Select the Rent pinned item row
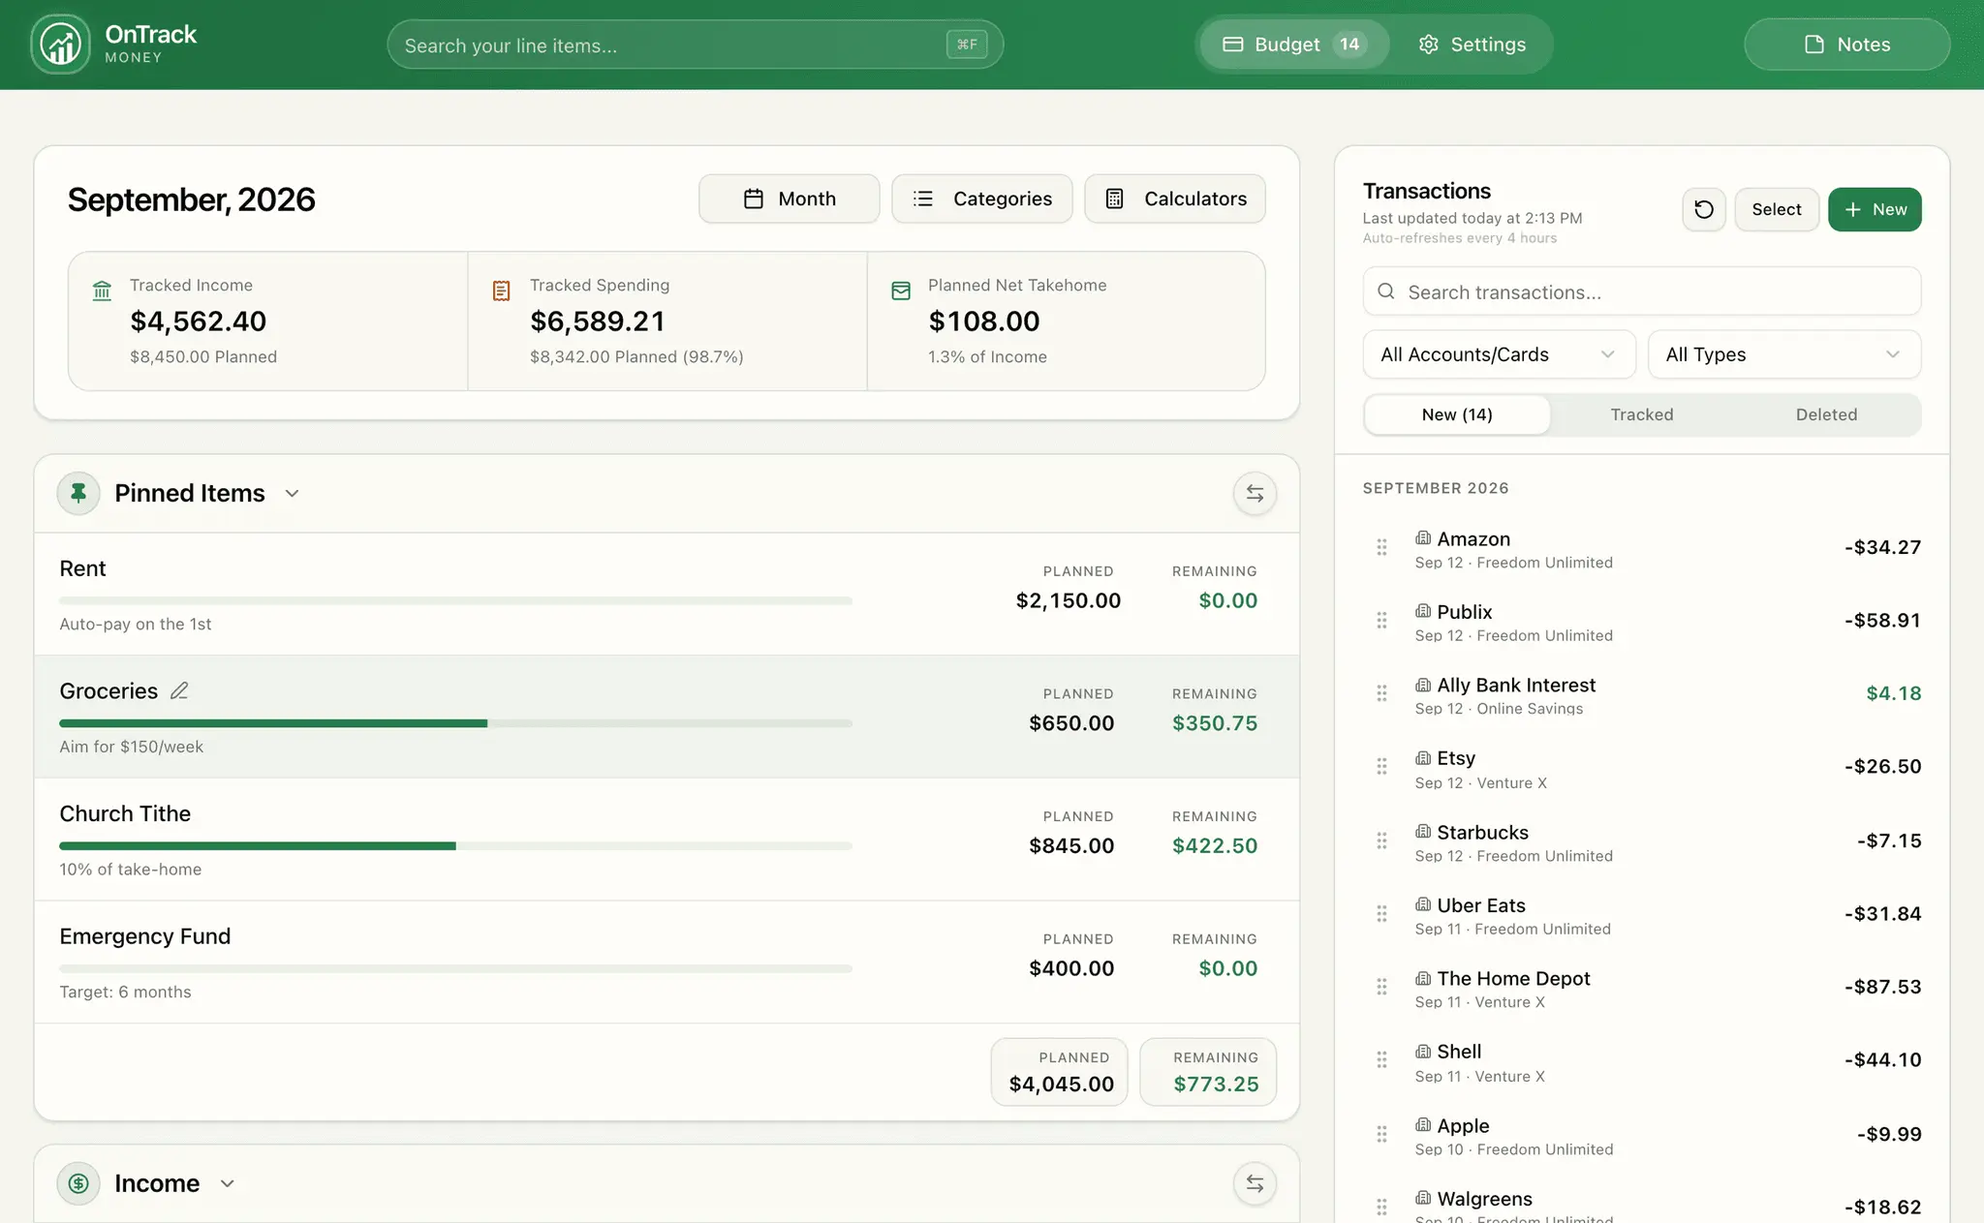Image resolution: width=1984 pixels, height=1223 pixels. (666, 594)
